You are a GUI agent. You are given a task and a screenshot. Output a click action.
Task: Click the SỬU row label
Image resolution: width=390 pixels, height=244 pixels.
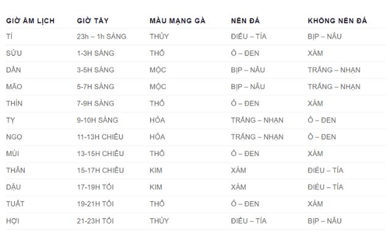tap(14, 53)
